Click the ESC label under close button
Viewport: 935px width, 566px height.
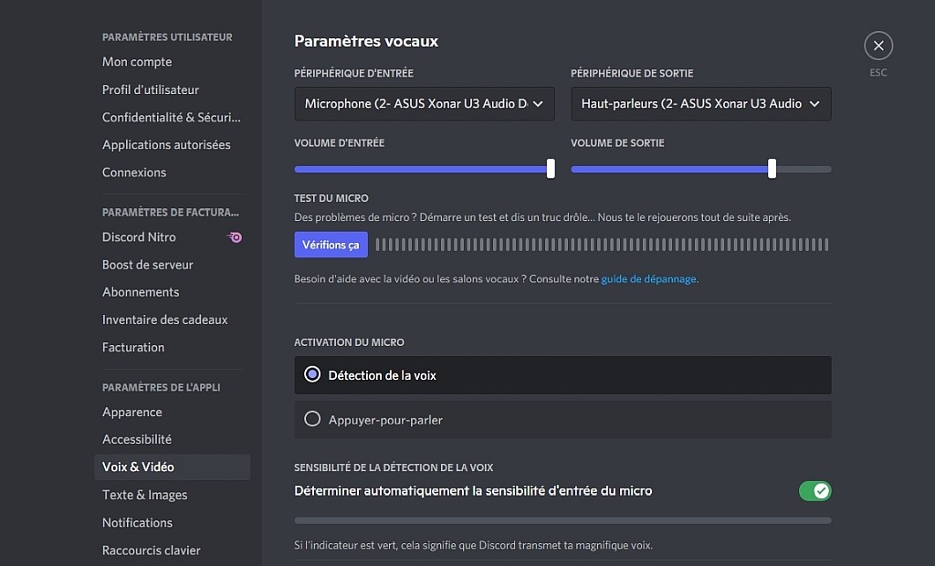[877, 73]
